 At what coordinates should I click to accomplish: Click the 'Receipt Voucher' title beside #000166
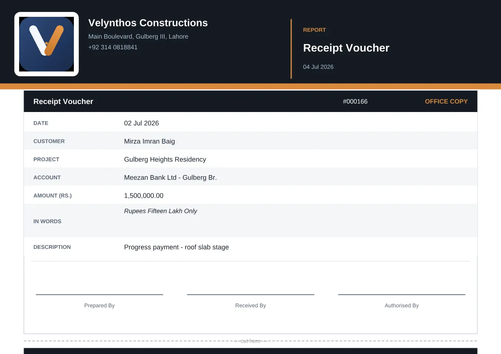coord(63,101)
